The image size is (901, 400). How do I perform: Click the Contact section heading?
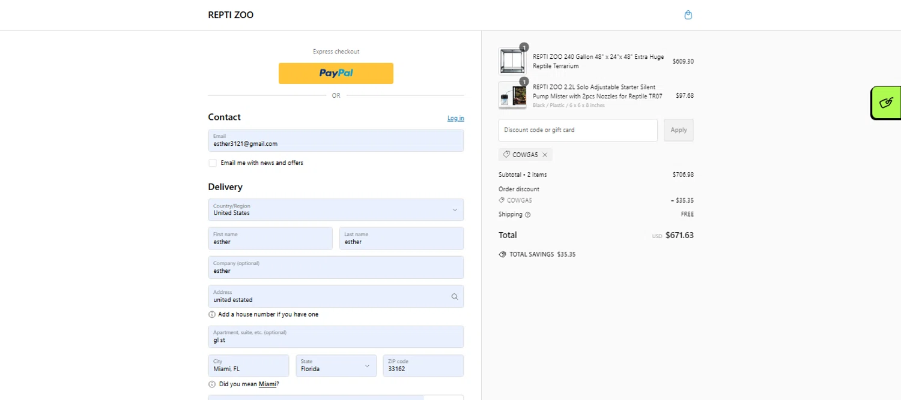point(224,117)
